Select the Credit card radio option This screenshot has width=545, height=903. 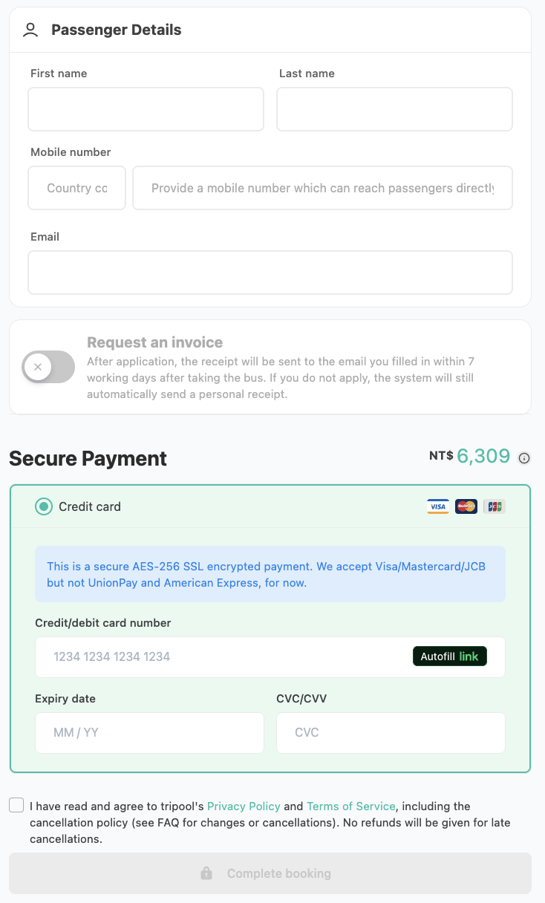pyautogui.click(x=44, y=506)
